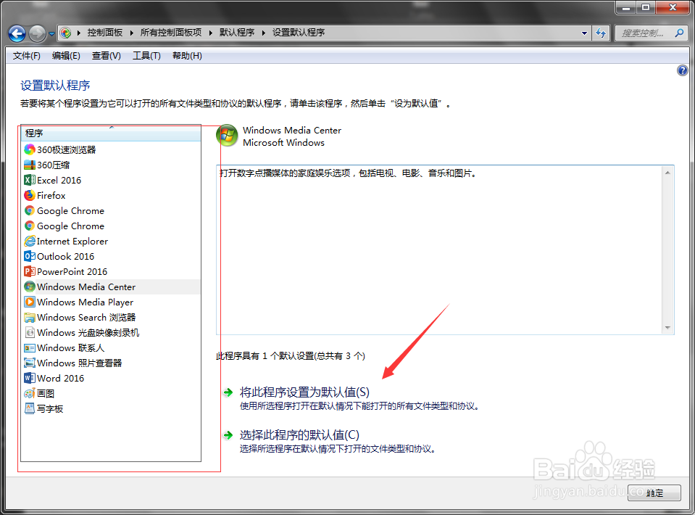Image resolution: width=695 pixels, height=515 pixels.
Task: Open the 查看(V) menu
Action: click(x=107, y=56)
